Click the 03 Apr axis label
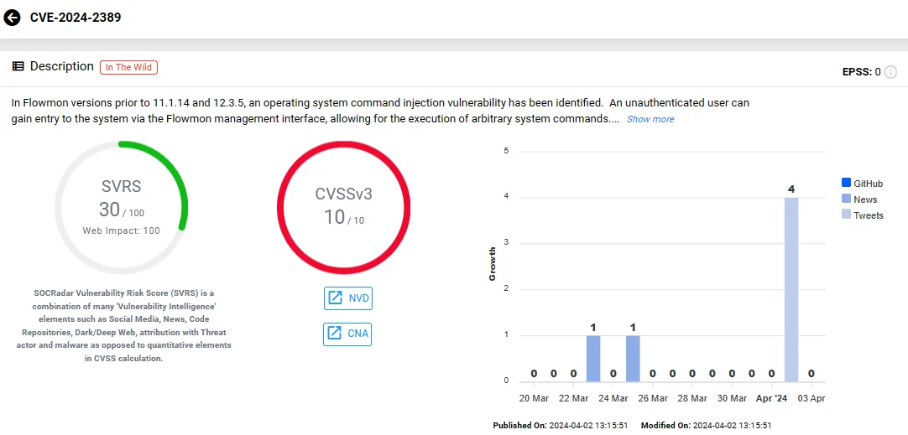 [x=811, y=399]
